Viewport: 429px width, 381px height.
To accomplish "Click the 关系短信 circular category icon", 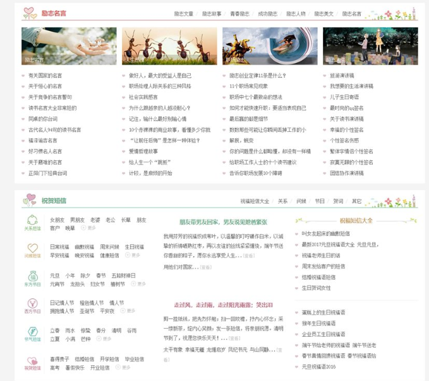I will pos(33,220).
